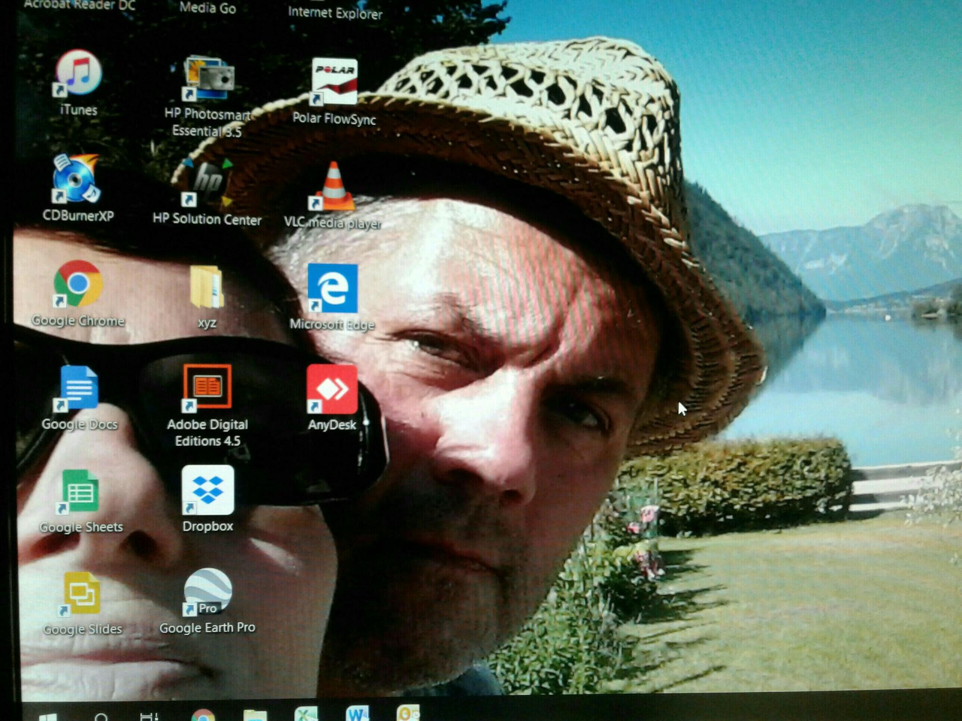The image size is (962, 721).
Task: Click the Dropbox desktop shortcut
Action: (x=208, y=490)
